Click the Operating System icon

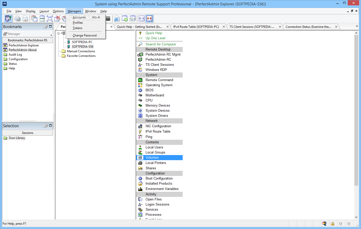[x=140, y=85]
